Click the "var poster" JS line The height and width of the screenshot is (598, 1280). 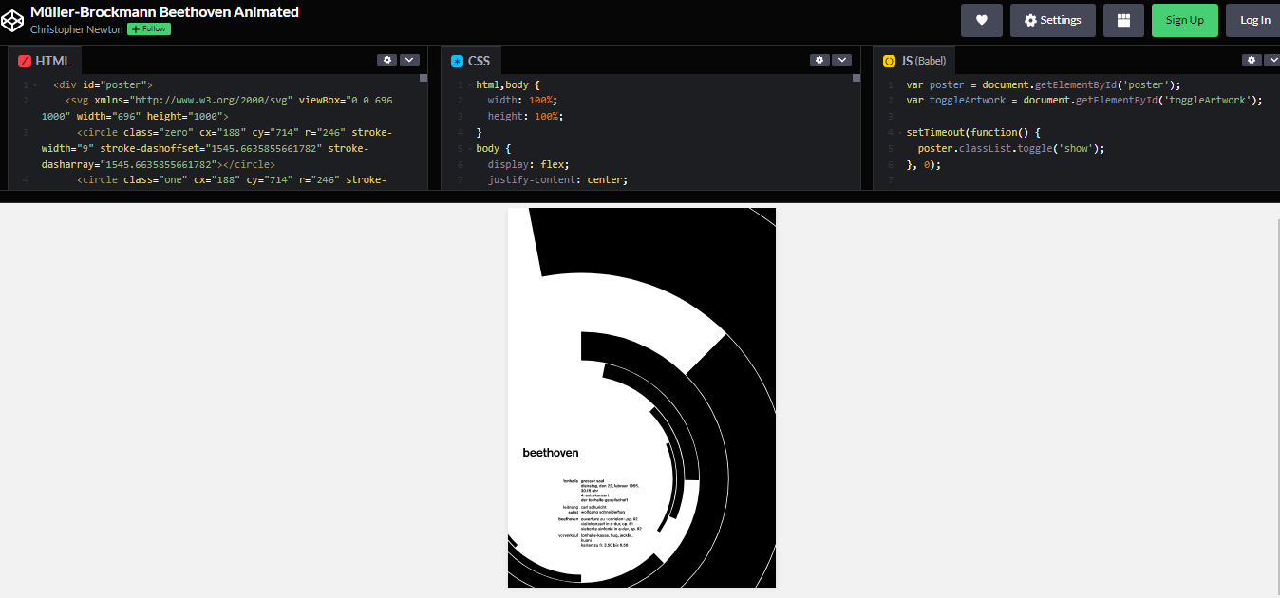click(x=1044, y=84)
